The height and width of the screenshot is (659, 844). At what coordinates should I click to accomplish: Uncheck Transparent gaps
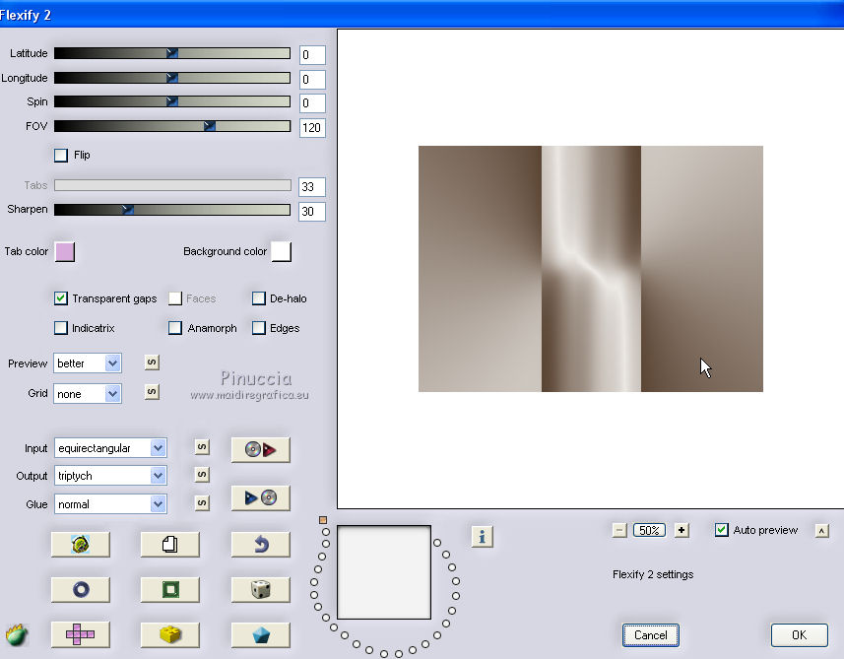[61, 298]
